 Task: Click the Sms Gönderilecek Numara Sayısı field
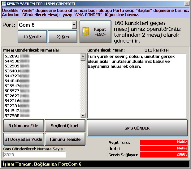click(x=34, y=154)
